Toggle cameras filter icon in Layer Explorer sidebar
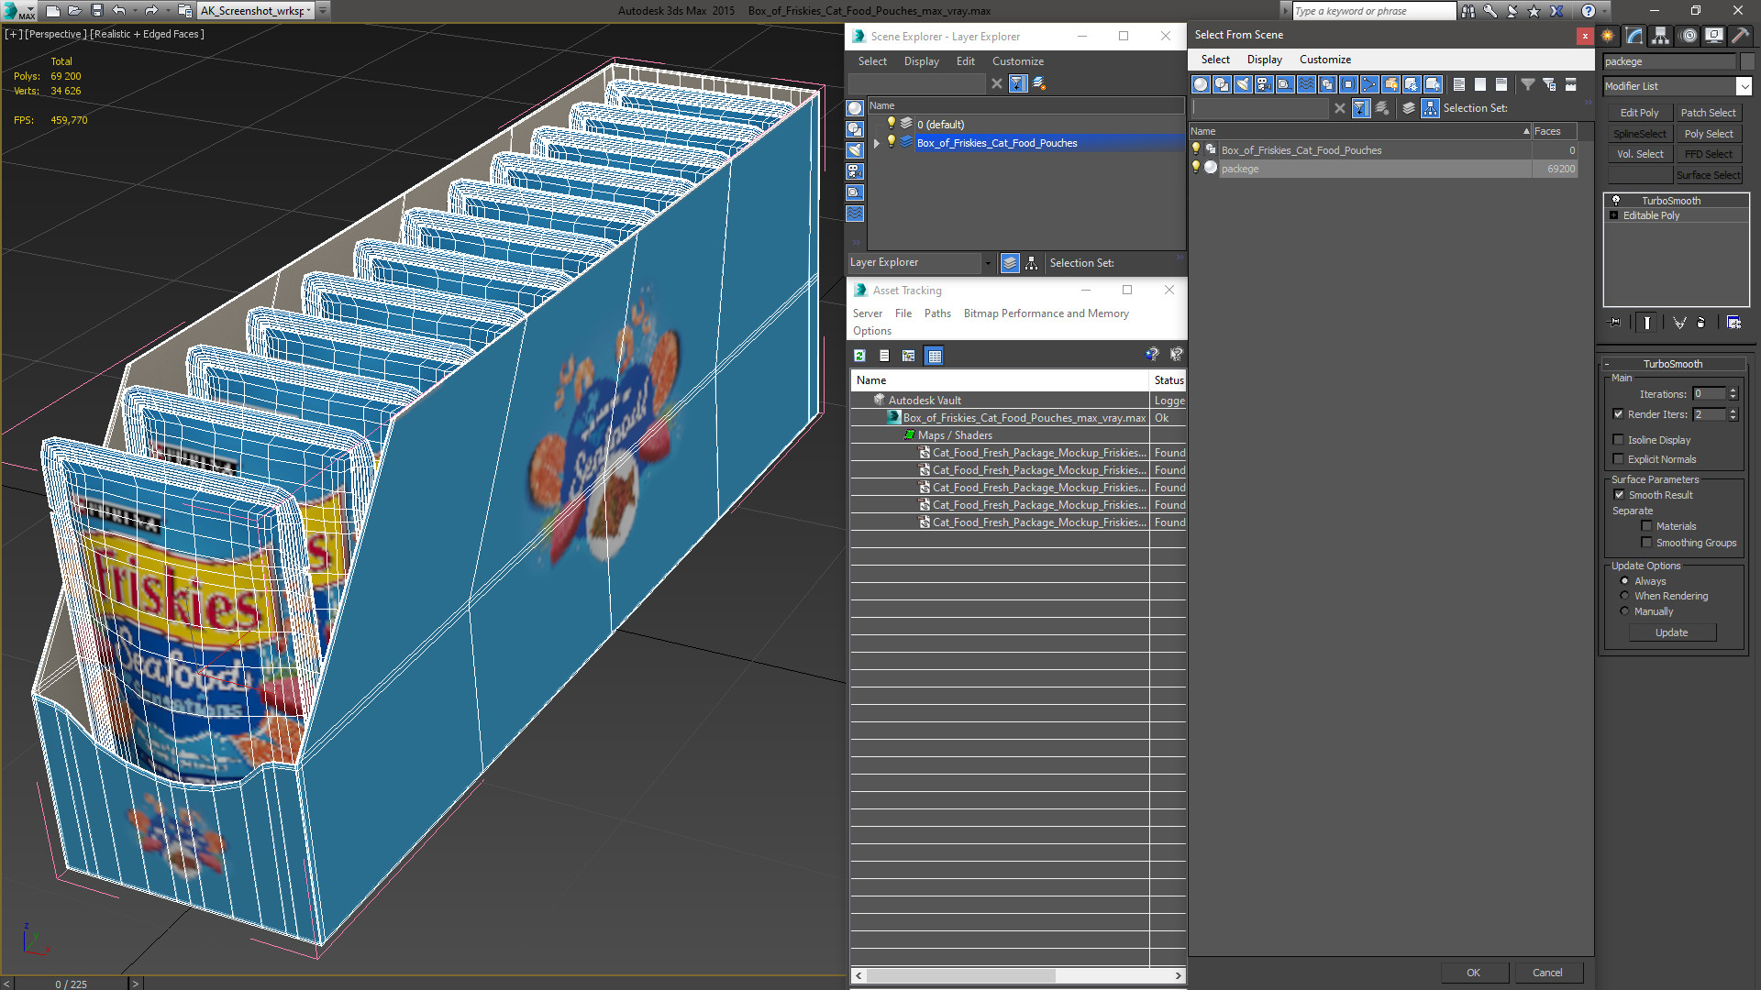The image size is (1761, 990). pyautogui.click(x=855, y=171)
